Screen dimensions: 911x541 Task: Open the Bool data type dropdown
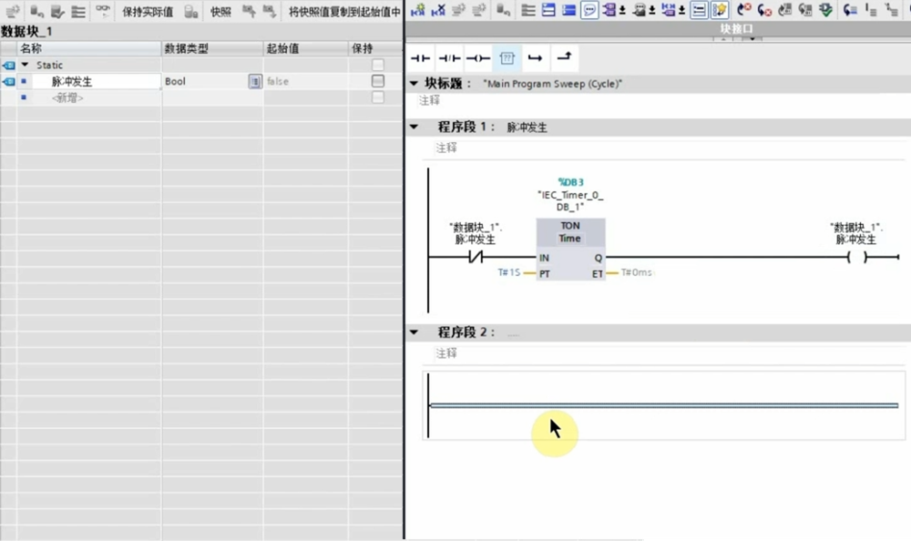[x=255, y=81]
